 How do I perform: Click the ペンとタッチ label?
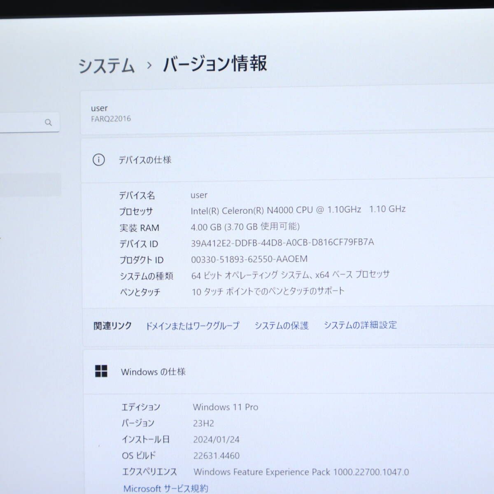[140, 292]
